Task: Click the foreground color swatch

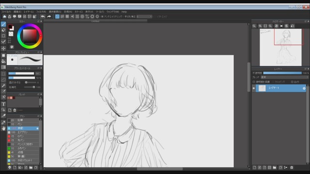Action: point(10,27)
